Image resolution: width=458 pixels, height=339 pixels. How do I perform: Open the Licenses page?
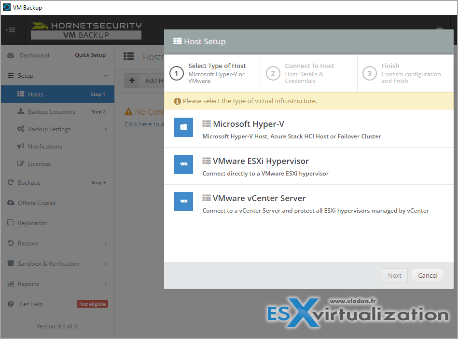pyautogui.click(x=39, y=164)
